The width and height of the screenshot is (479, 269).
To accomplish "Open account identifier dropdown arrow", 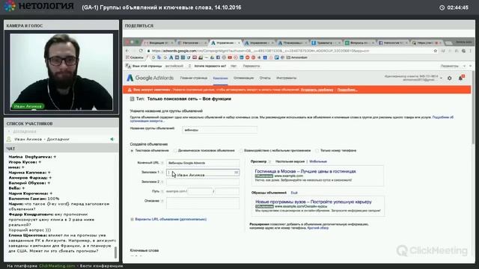I will tap(441, 78).
